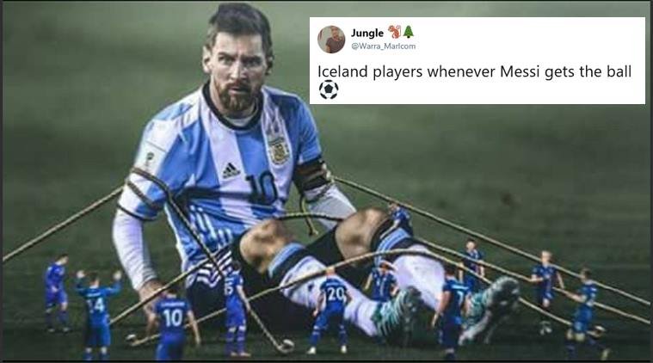Click the soccer ball emoji in tweet
653x363 pixels.
pyautogui.click(x=328, y=89)
